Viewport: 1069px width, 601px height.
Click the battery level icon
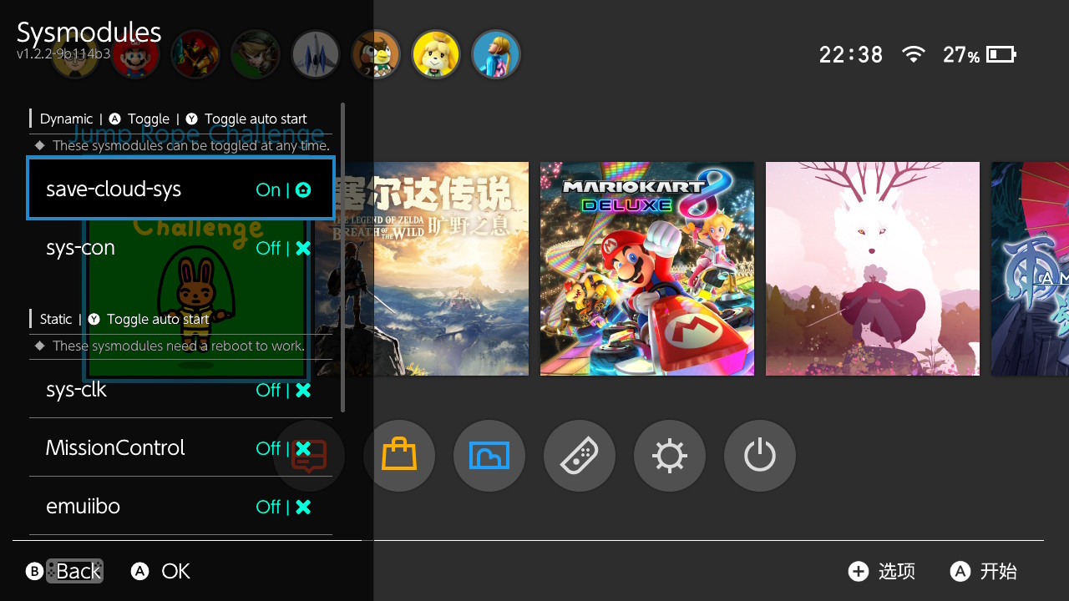1001,55
